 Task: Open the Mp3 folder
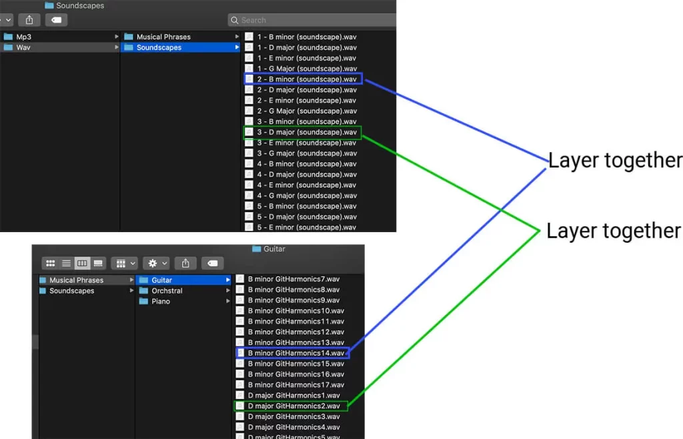coord(23,37)
